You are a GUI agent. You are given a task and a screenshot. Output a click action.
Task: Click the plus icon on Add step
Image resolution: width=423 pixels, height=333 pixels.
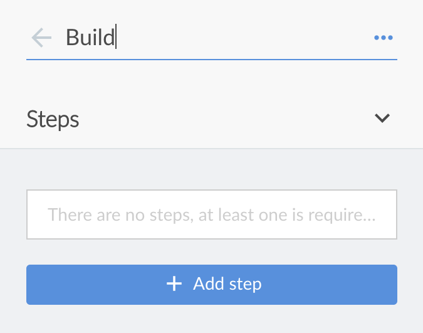point(174,284)
